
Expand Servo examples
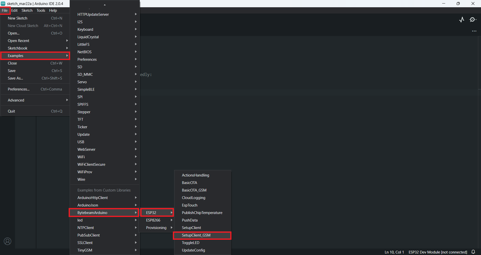[105, 82]
